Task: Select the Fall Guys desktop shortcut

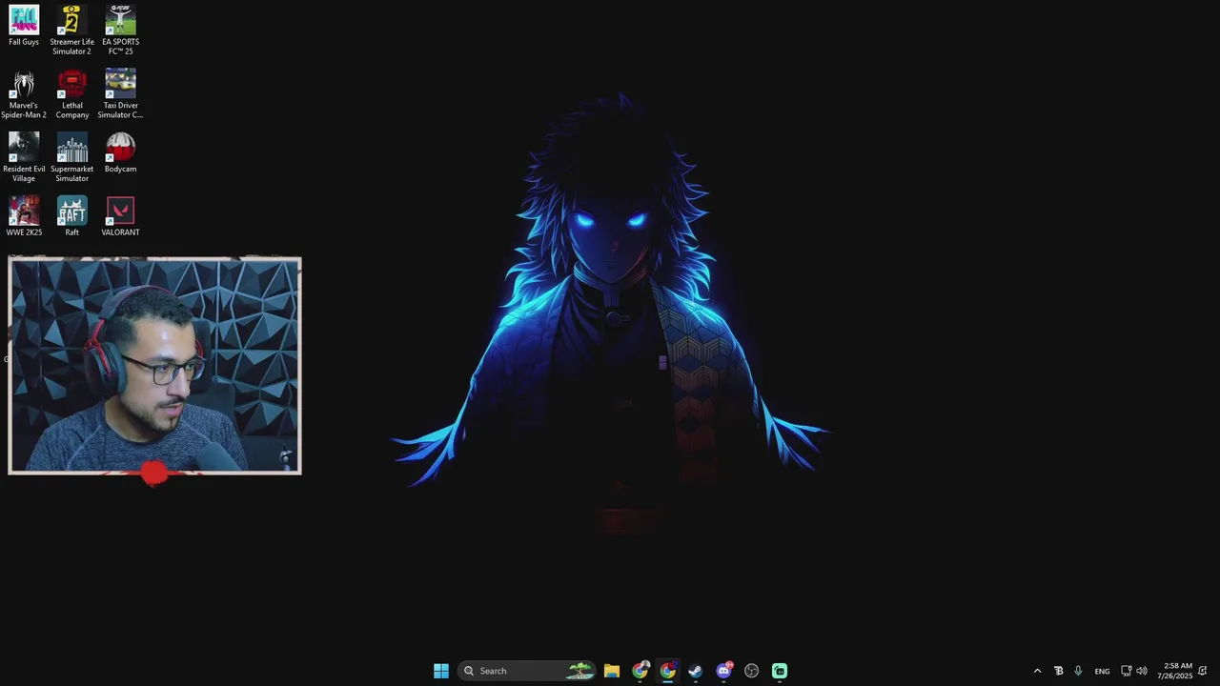Action: pos(24,26)
